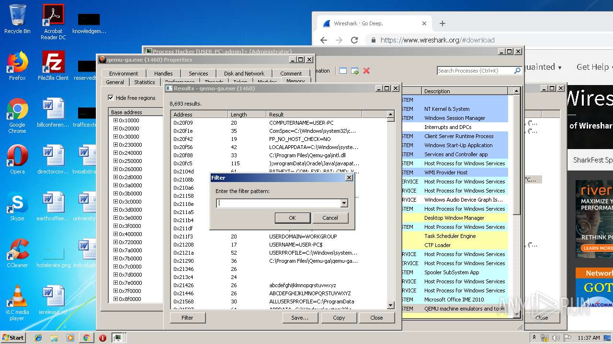Click the magnifier icon in Search Processes
The image size is (613, 344).
pyautogui.click(x=517, y=71)
